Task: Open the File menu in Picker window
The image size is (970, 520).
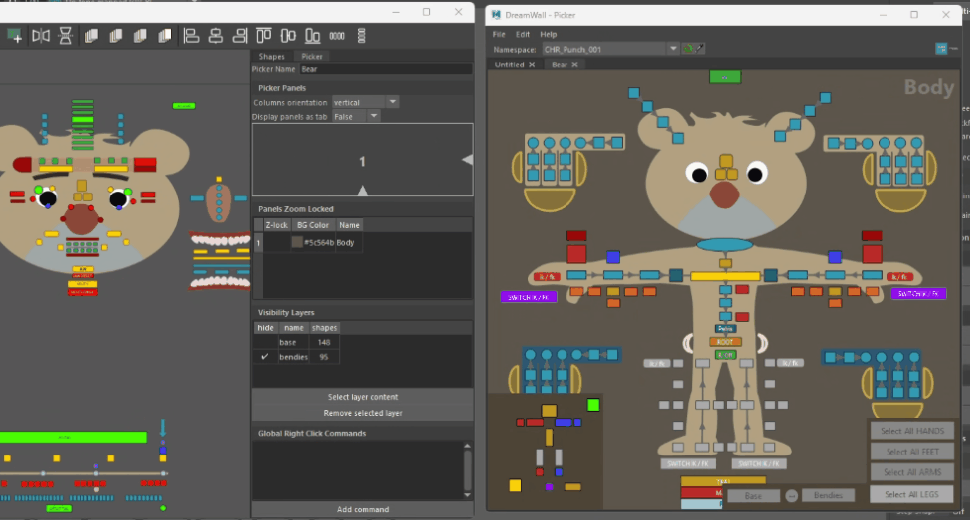Action: tap(499, 34)
